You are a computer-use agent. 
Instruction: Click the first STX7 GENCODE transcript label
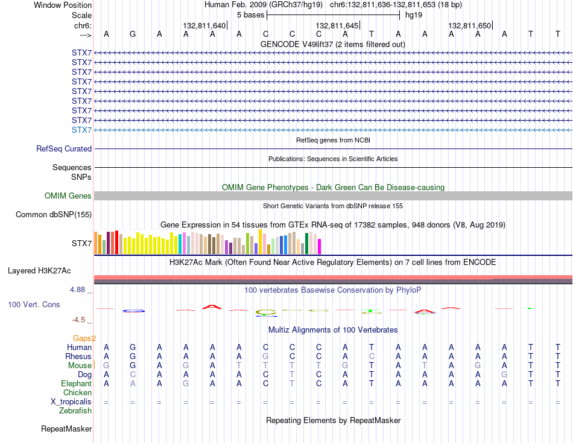pos(81,53)
